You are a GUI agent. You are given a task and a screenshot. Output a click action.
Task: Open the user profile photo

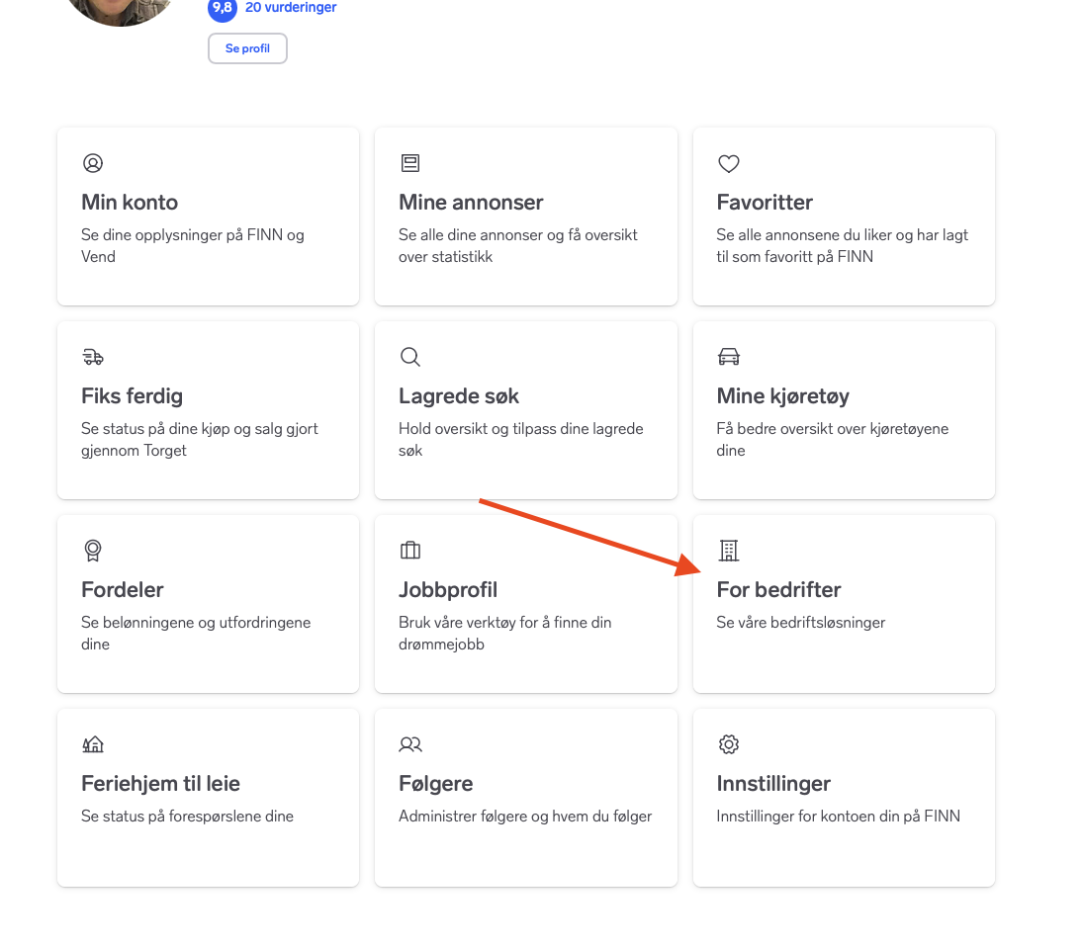121,10
